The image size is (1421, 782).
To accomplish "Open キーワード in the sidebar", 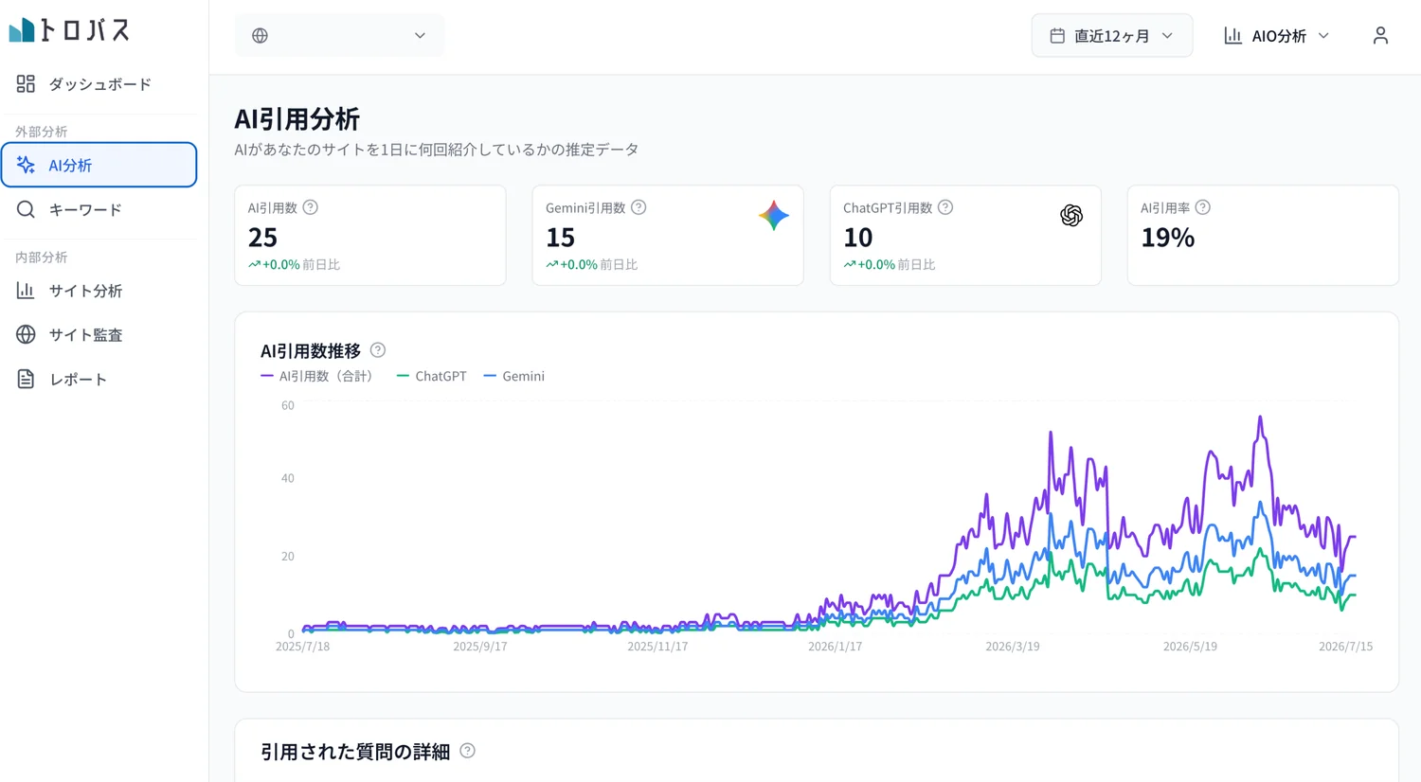I will 99,209.
